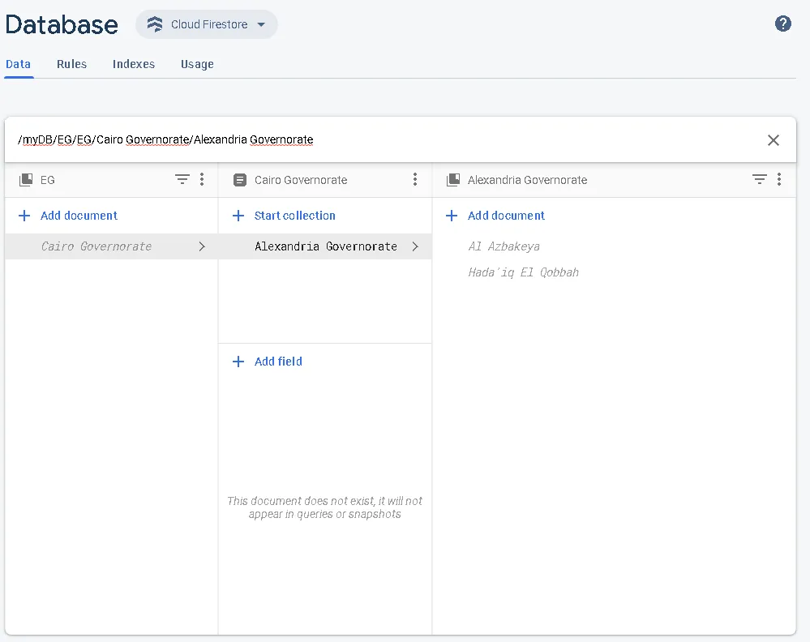Open Alexandria Governorate collection overflow menu

tap(778, 180)
